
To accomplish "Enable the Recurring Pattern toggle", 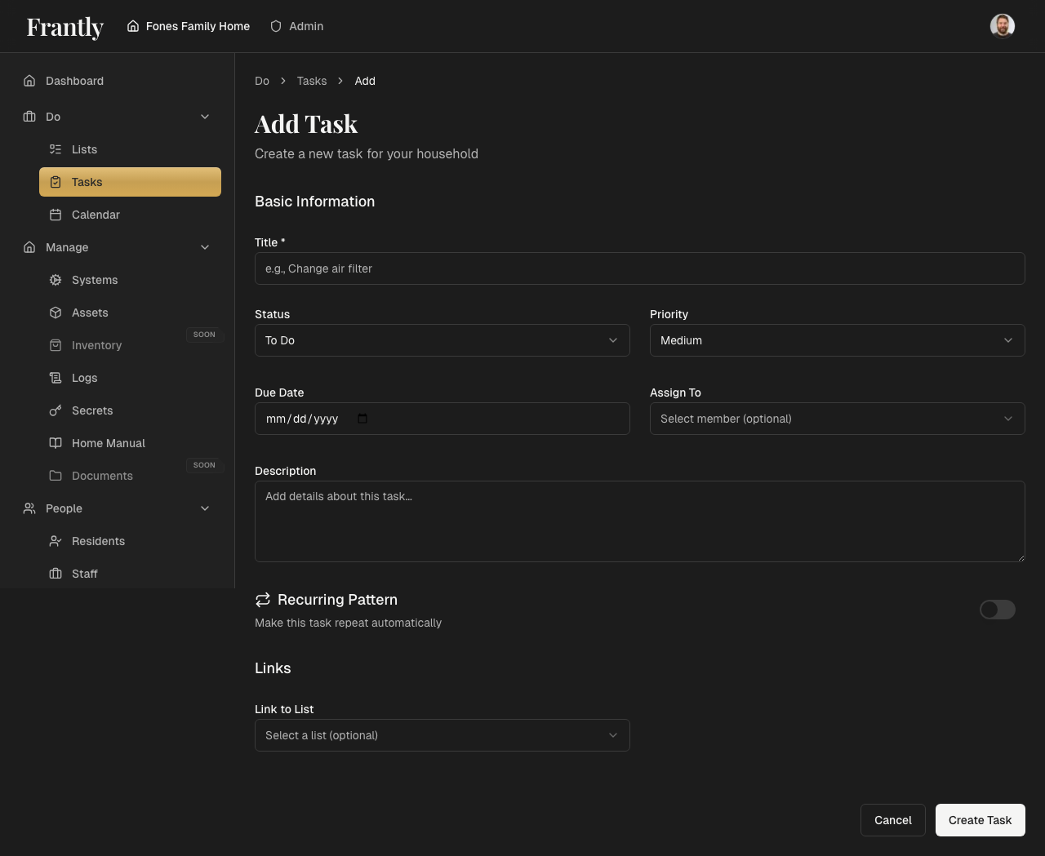I will pos(997,610).
